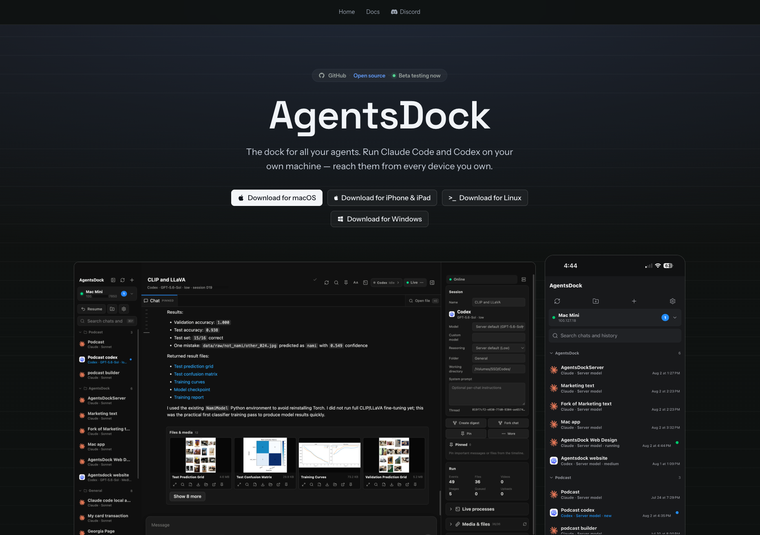Open the Model dropdown in Session

click(x=499, y=327)
